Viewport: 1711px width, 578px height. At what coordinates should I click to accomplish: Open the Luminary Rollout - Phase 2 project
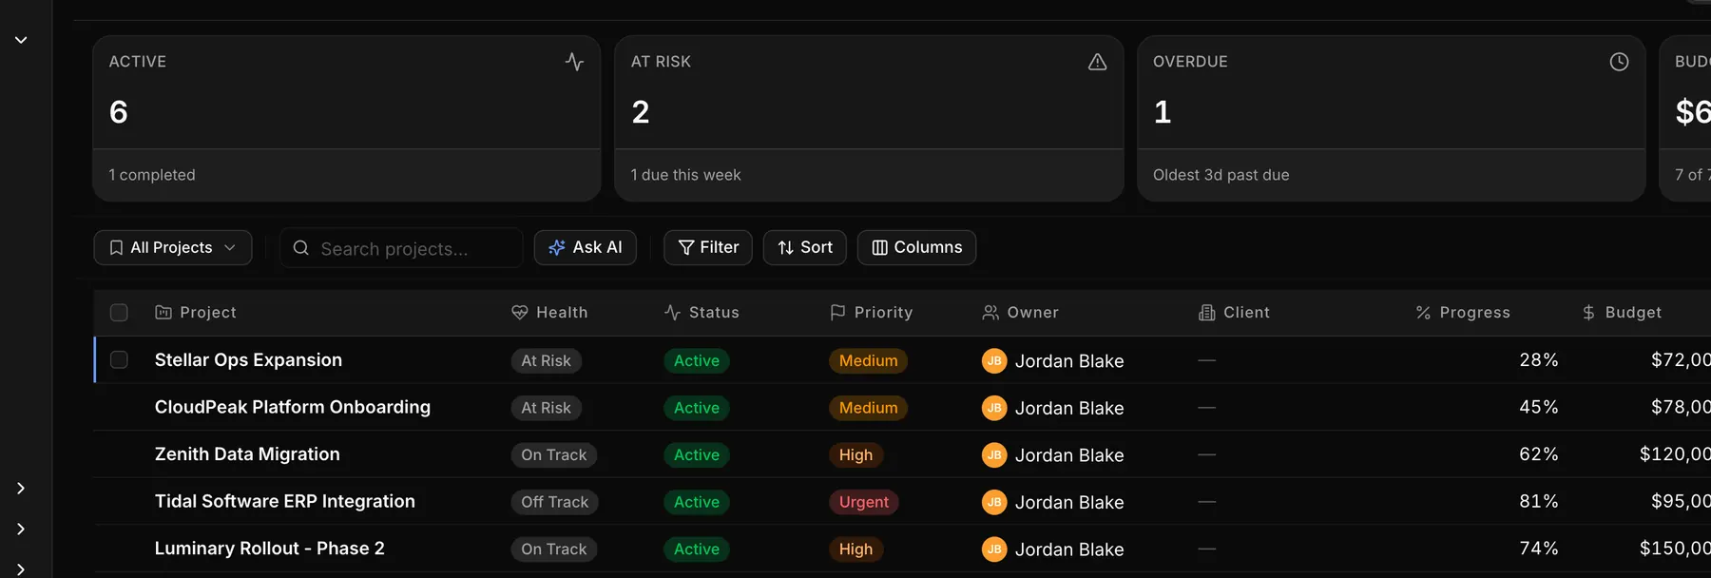270,549
